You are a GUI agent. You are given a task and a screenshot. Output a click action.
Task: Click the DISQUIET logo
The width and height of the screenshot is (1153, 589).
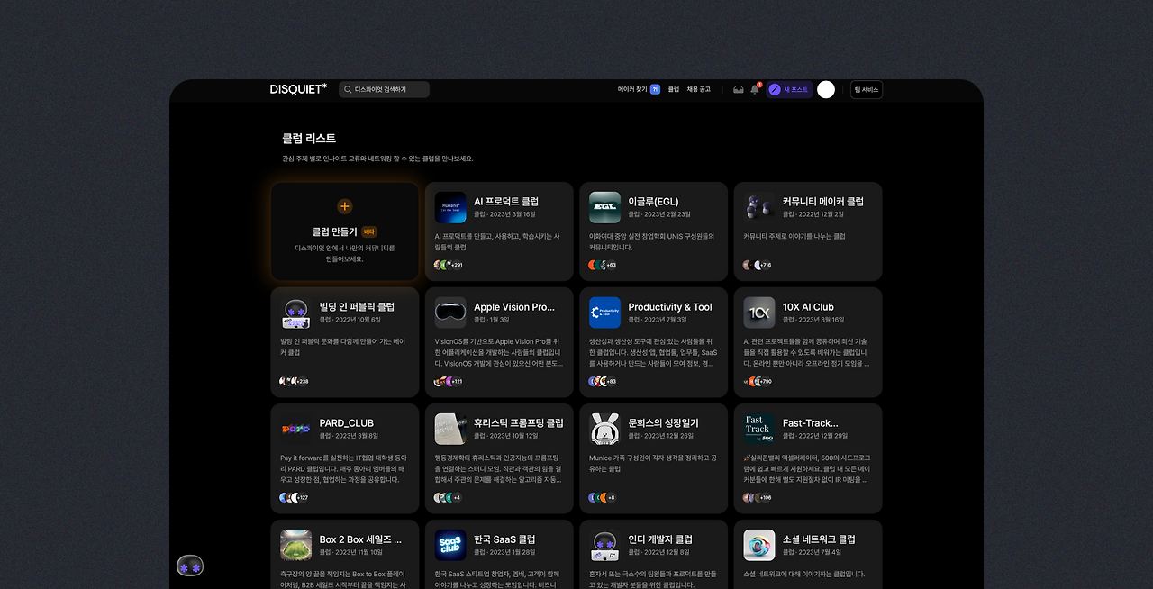click(298, 89)
